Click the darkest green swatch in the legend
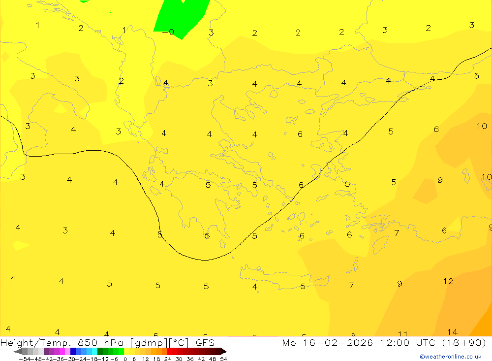Viewport: 492px width, 361px height. coord(100,352)
